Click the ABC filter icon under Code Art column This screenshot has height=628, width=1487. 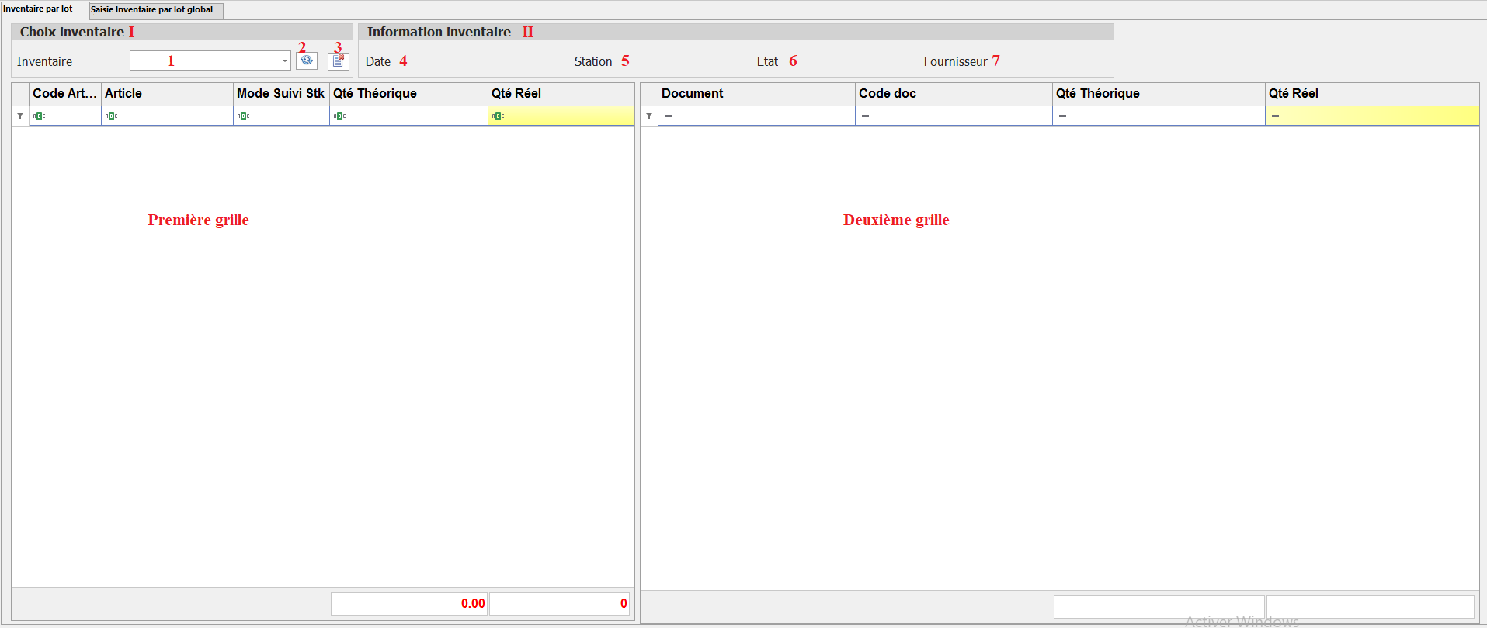click(39, 116)
